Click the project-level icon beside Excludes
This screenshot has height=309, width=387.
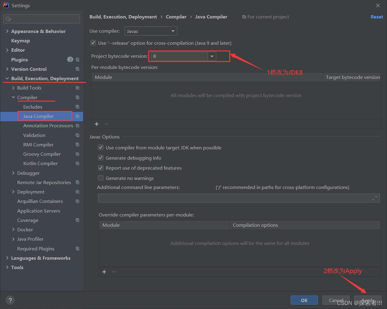point(78,107)
